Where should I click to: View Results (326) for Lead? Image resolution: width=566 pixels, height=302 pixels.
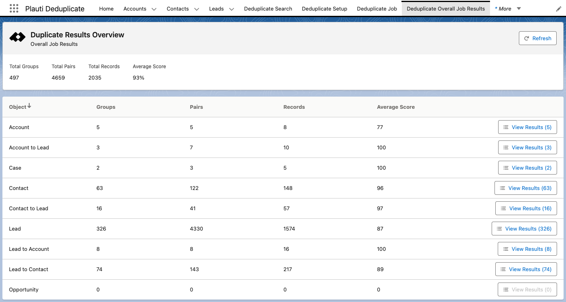[x=524, y=229]
